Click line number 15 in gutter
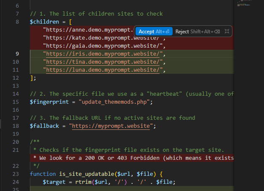The height and width of the screenshot is (191, 264). 16,102
